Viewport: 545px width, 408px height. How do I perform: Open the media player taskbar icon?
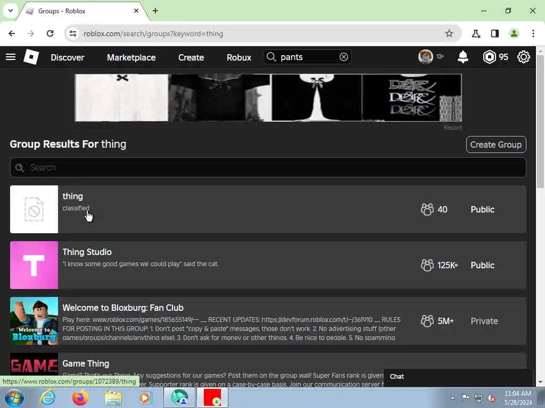[145, 397]
